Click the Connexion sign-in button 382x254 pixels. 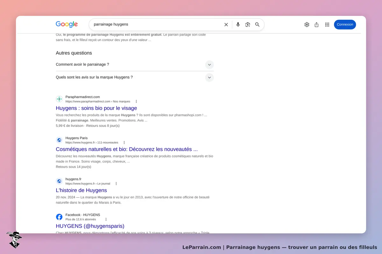tap(345, 24)
